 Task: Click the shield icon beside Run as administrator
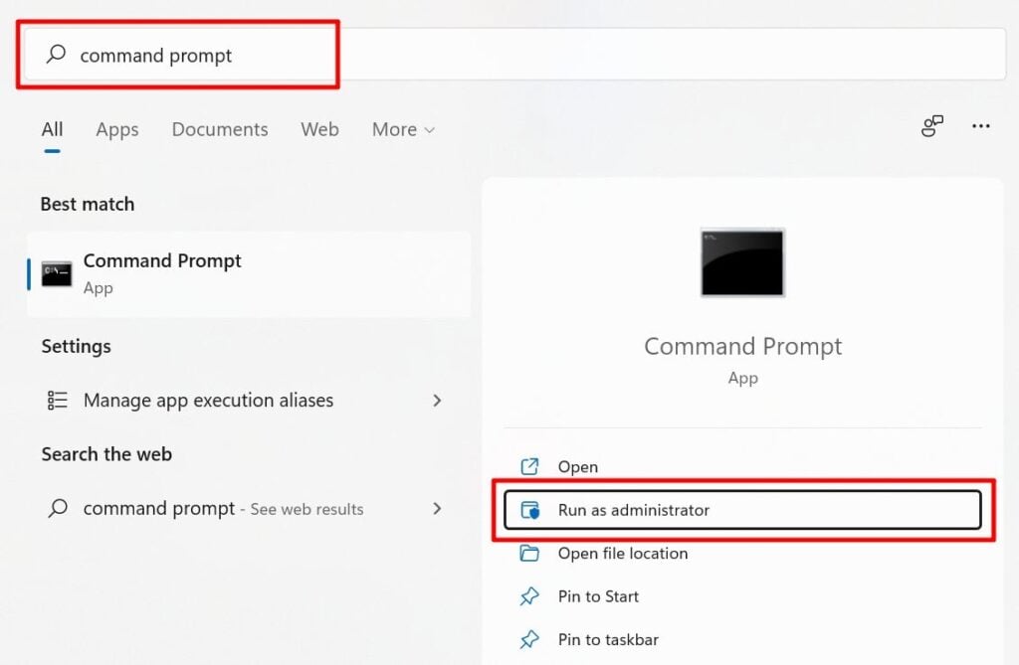pyautogui.click(x=530, y=510)
